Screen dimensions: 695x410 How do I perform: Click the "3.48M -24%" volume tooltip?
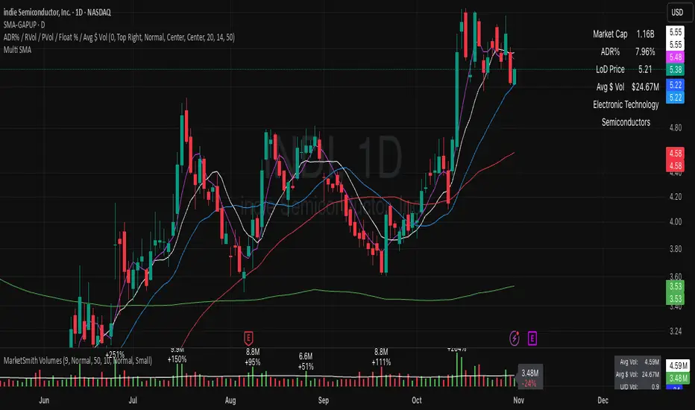pos(530,378)
